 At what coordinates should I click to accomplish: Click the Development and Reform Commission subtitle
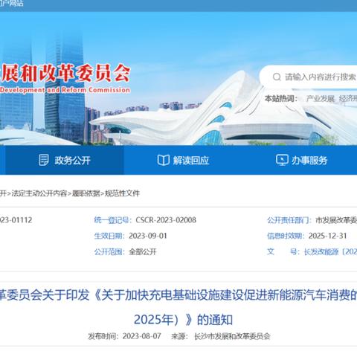click(x=65, y=90)
